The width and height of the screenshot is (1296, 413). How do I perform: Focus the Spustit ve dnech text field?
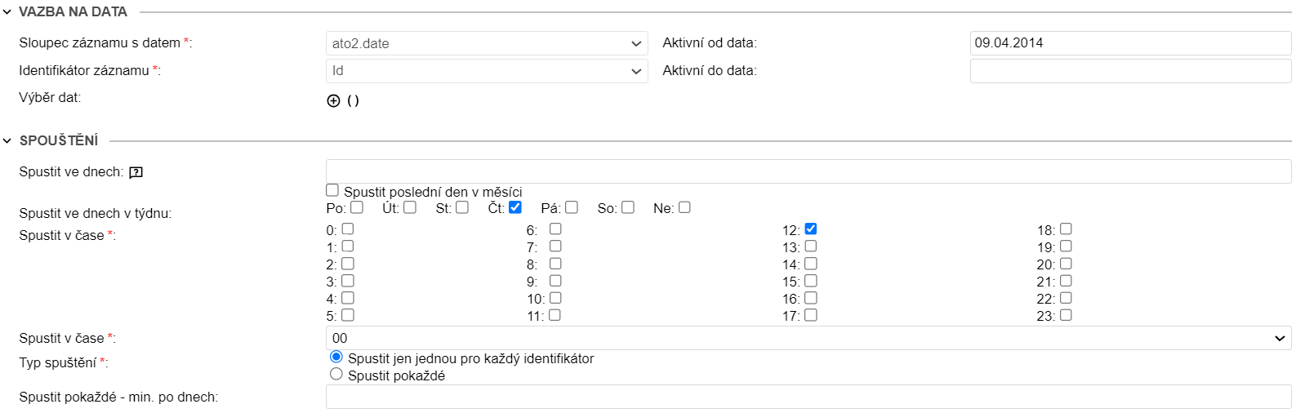(x=808, y=171)
